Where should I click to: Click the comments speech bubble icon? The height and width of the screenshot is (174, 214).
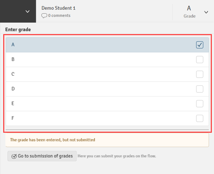coord(44,16)
